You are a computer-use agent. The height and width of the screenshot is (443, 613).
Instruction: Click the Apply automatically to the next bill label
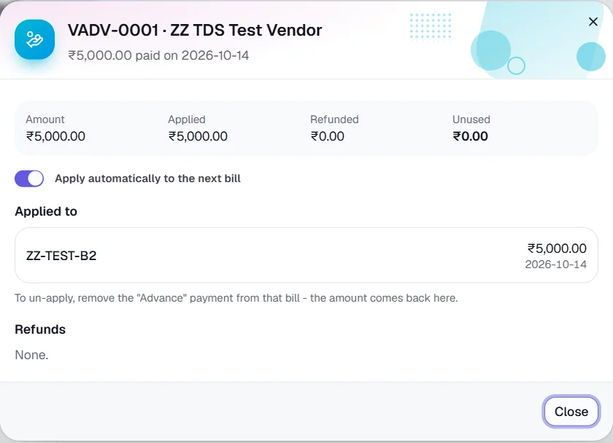[147, 179]
